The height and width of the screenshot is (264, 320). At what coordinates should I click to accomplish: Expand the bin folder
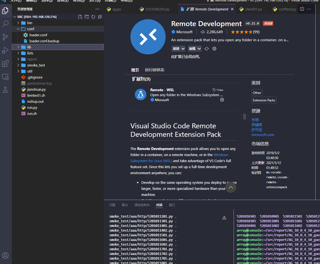point(18,23)
